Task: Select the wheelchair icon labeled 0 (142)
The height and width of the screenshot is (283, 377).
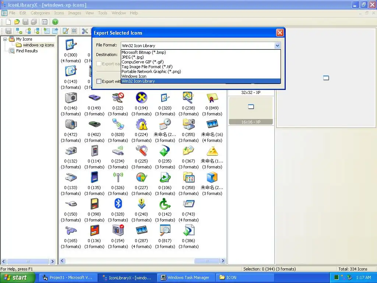Action: pyautogui.click(x=165, y=204)
